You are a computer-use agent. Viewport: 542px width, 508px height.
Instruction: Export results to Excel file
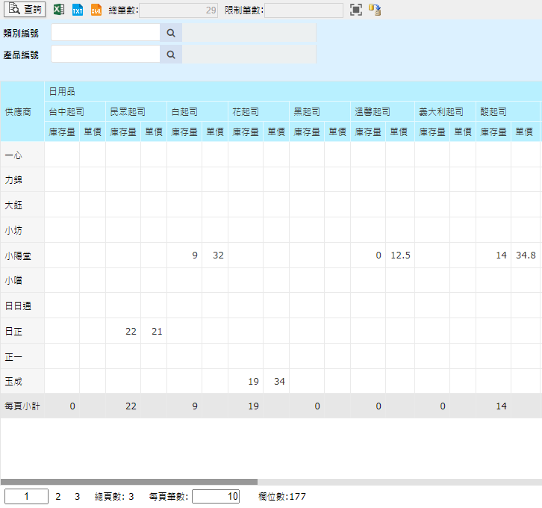(59, 10)
